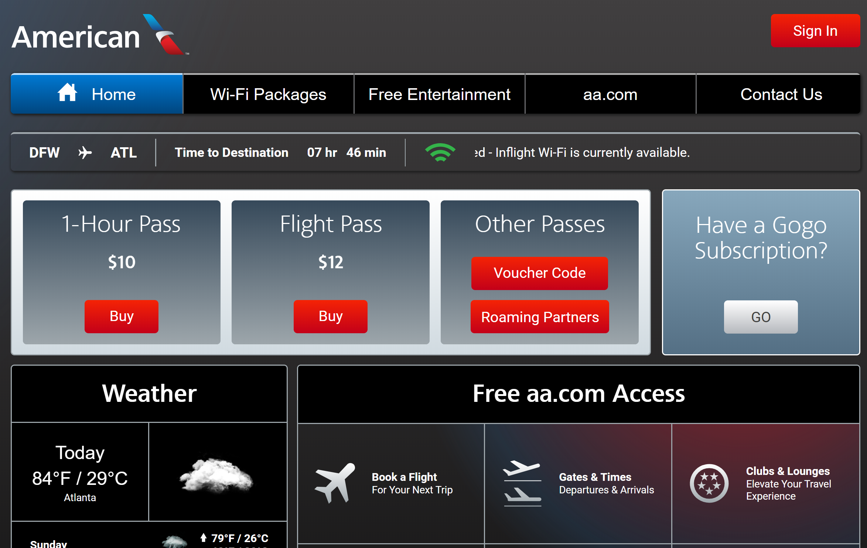Click the American Airlines logo
Screen dimensions: 867x548
(x=100, y=35)
